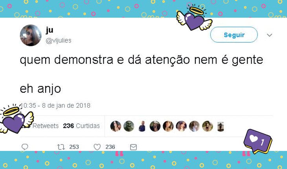Open the Retweets list
Screen dimensions: 287x169
(39, 126)
